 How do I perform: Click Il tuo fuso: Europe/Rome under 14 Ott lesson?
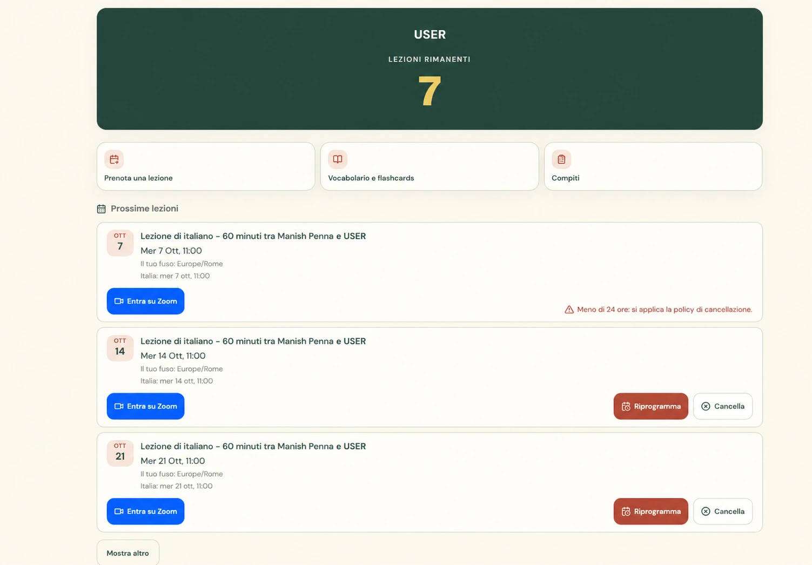coord(182,369)
